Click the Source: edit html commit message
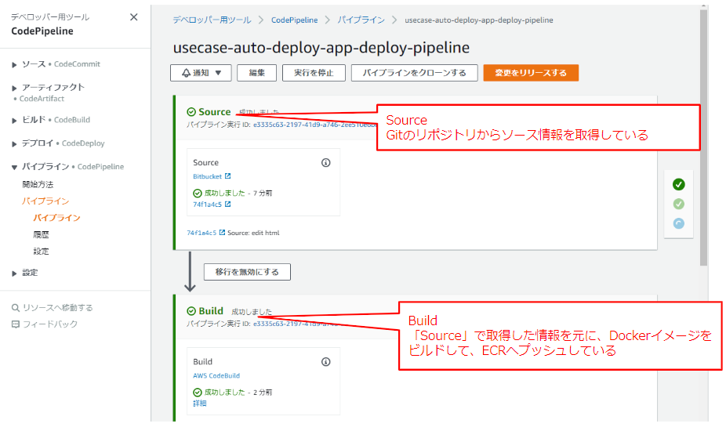This screenshot has height=431, width=726. click(x=254, y=233)
